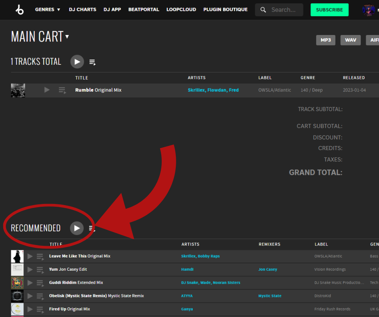Queue Yum Jon Casey Edit icon

pos(40,270)
